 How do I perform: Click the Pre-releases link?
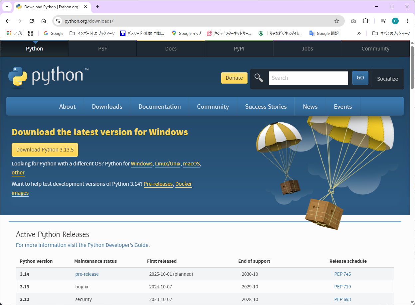tap(158, 184)
